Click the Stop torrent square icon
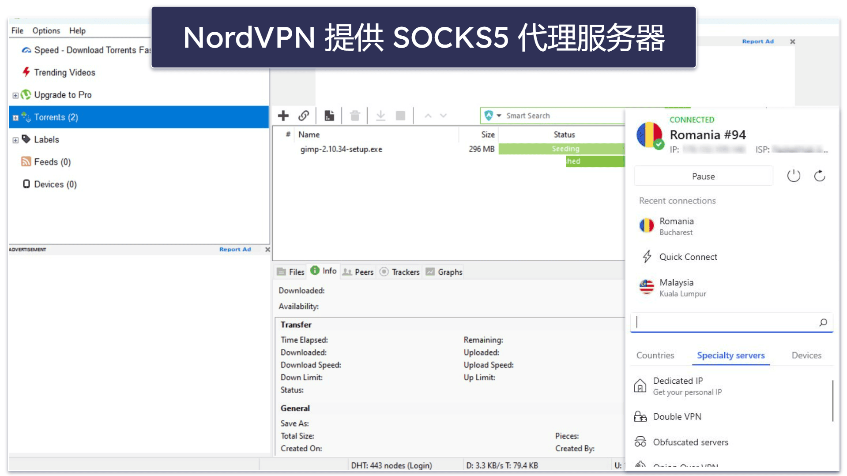 point(400,116)
